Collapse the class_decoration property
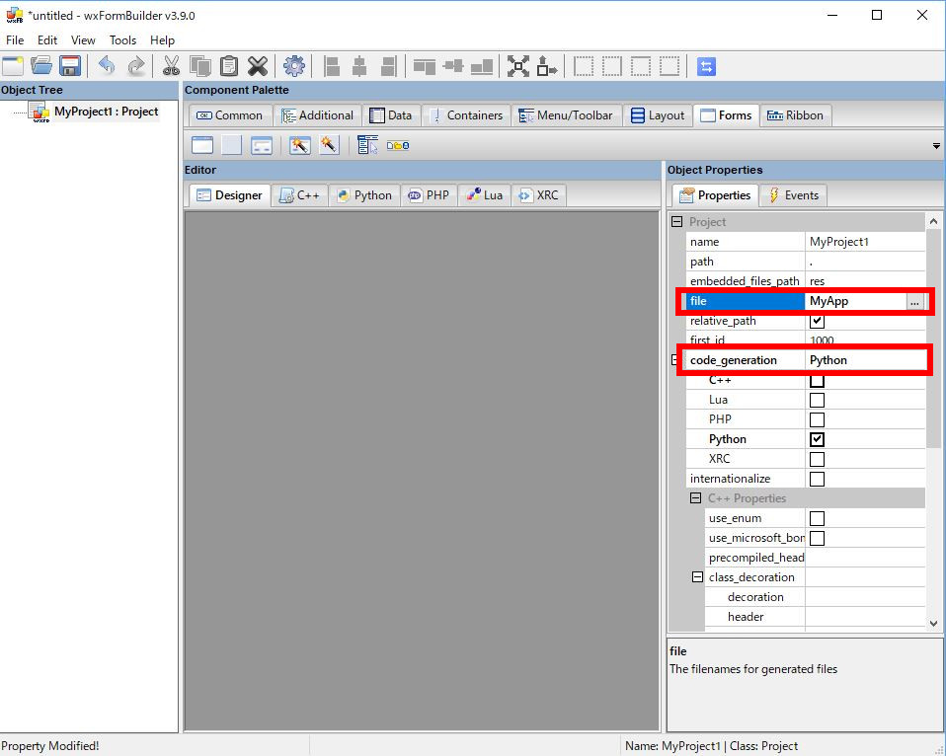Screen dimensions: 946x756 [697, 577]
